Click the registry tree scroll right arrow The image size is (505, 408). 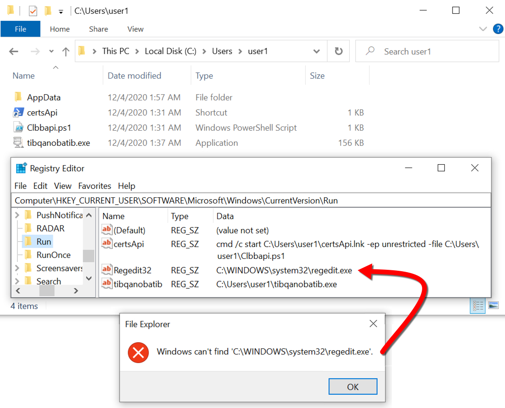click(x=76, y=291)
